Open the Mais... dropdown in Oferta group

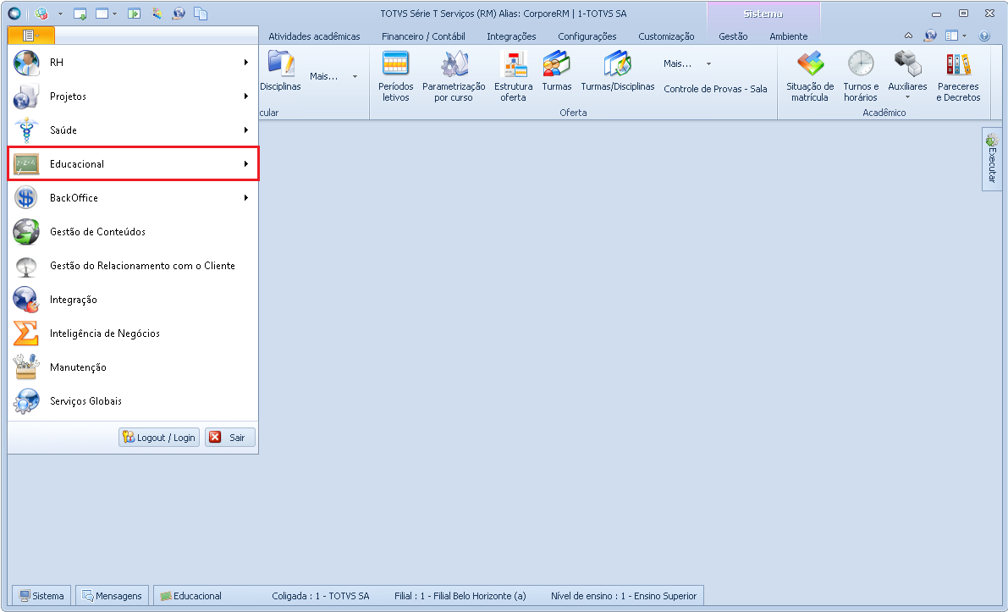[688, 63]
